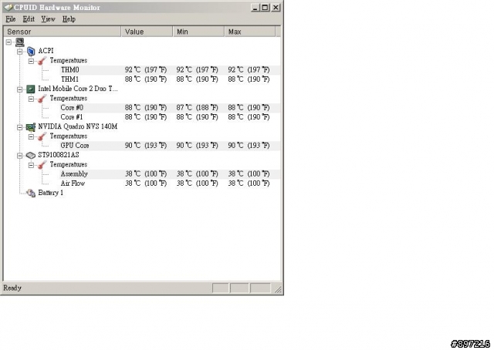Select the NVIDIA Quadro NVS 140M label

tap(77, 127)
